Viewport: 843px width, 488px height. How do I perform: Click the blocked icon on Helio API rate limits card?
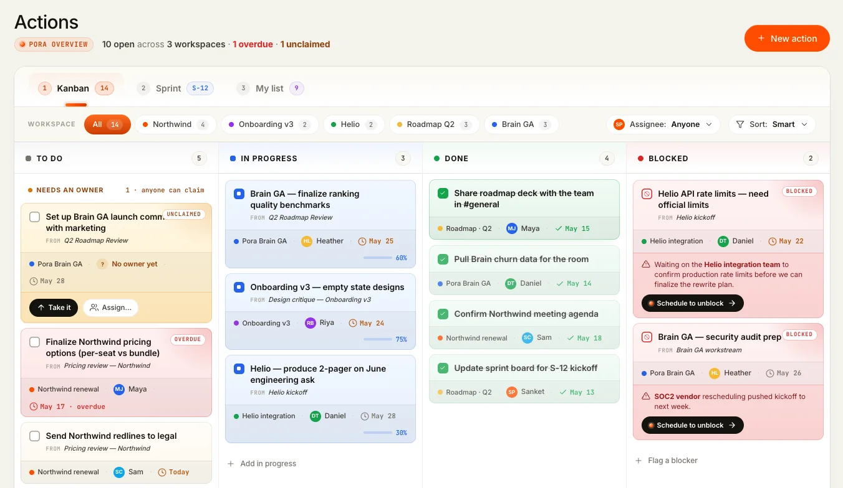(x=647, y=194)
